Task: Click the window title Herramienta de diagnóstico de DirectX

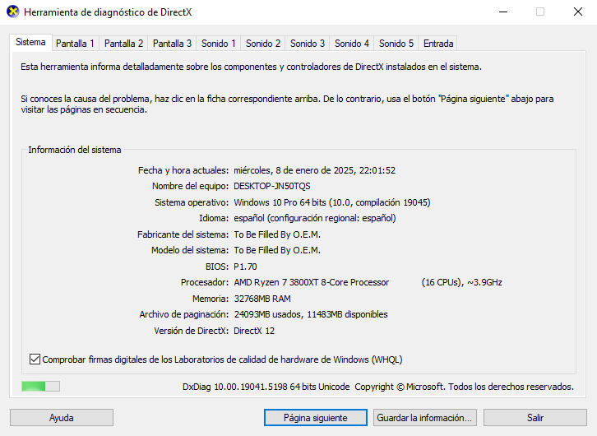Action: 108,12
